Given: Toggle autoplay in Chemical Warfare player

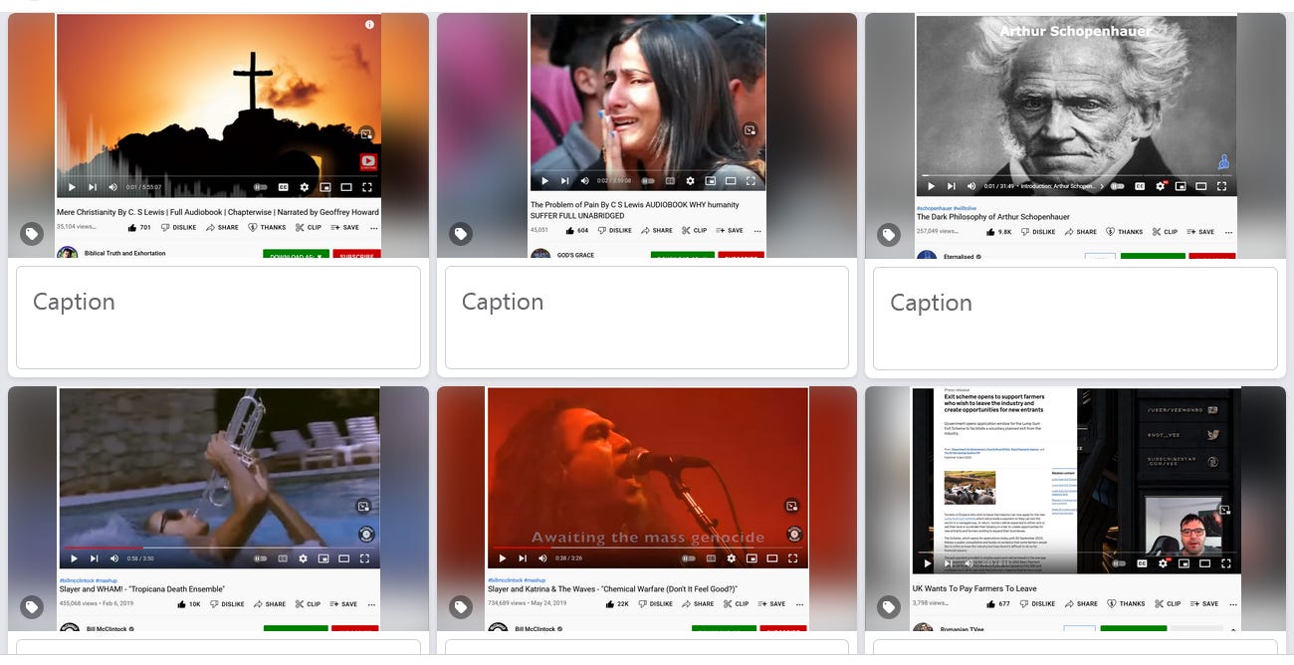Looking at the screenshot, I should click(689, 558).
